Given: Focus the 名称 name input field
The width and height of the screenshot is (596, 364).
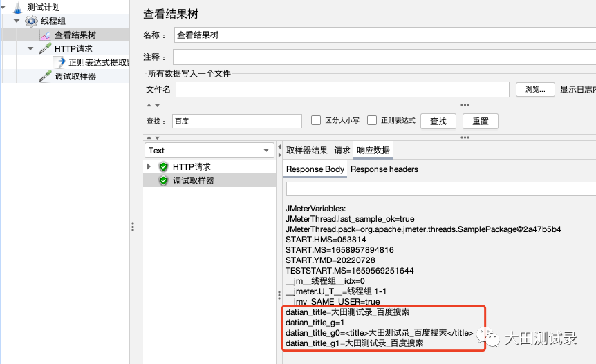Looking at the screenshot, I should pyautogui.click(x=385, y=35).
